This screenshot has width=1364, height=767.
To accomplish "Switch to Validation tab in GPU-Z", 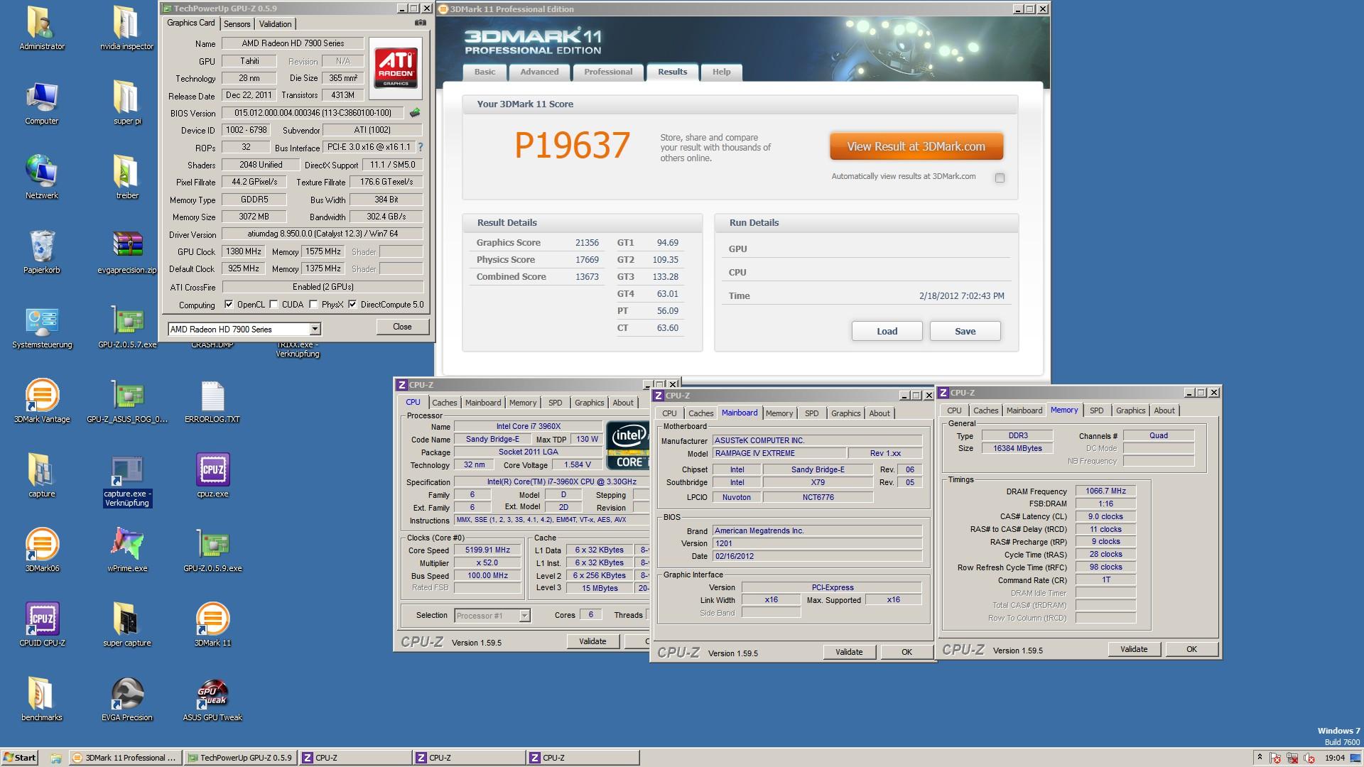I will coord(275,23).
